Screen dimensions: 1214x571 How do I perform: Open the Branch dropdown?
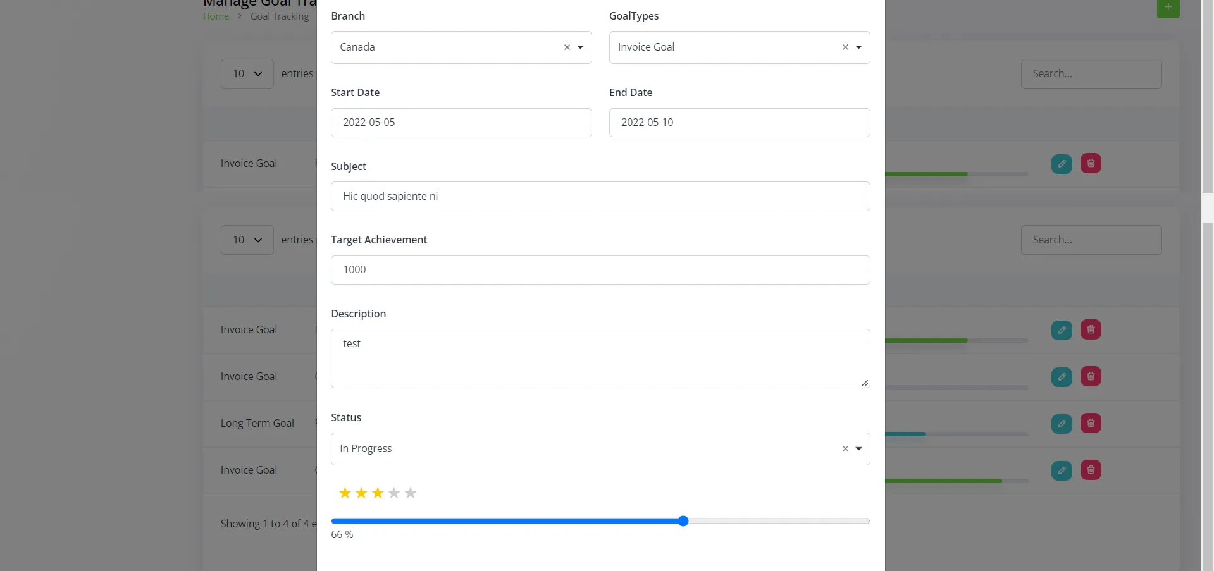pos(580,47)
